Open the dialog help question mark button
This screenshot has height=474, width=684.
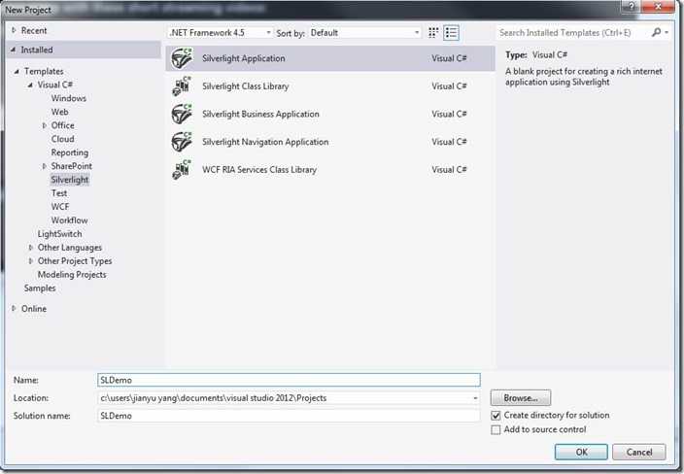632,7
